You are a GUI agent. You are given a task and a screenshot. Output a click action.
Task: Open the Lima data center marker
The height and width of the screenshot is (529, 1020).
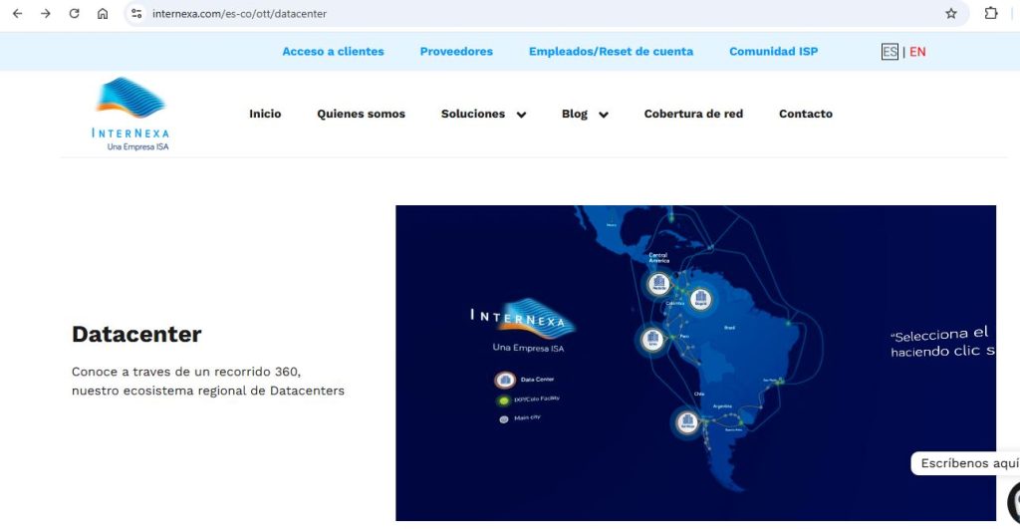[651, 340]
